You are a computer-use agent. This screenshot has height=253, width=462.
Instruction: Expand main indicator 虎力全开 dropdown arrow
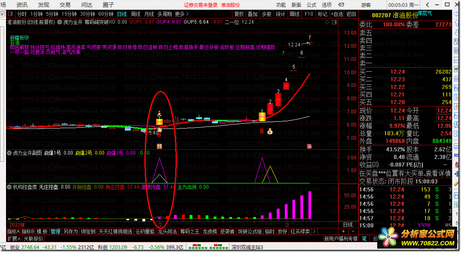pyautogui.click(x=60, y=22)
